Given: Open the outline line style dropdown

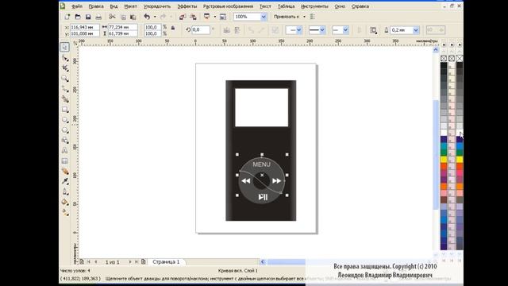Looking at the screenshot, I should (x=322, y=30).
